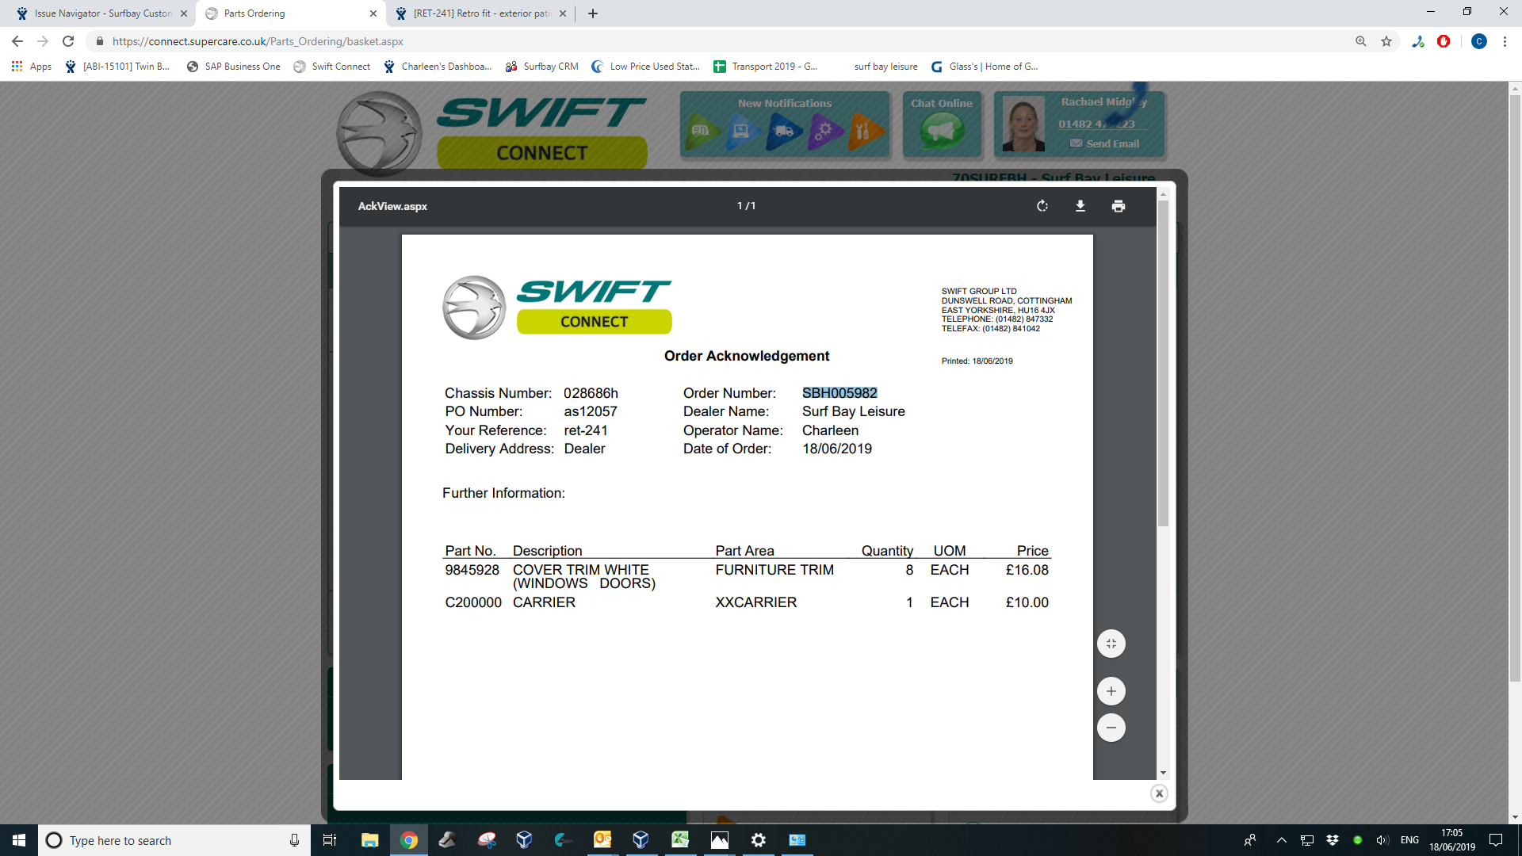Open Excel from the taskbar
Screen dimensions: 1522x856
pos(680,840)
